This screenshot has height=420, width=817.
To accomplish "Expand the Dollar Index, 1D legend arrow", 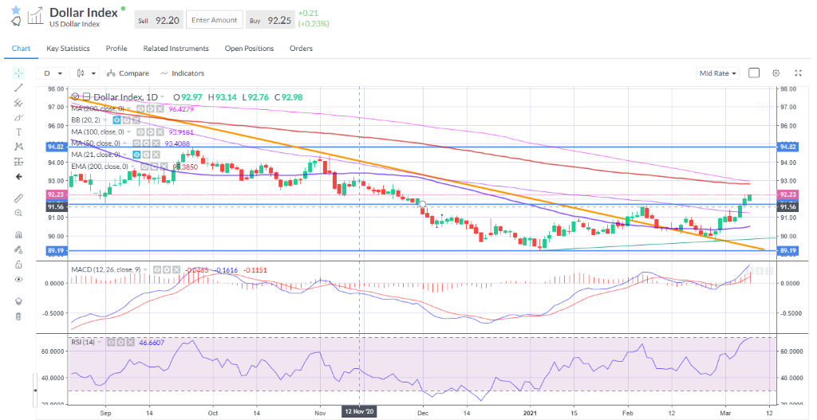I will tap(163, 96).
